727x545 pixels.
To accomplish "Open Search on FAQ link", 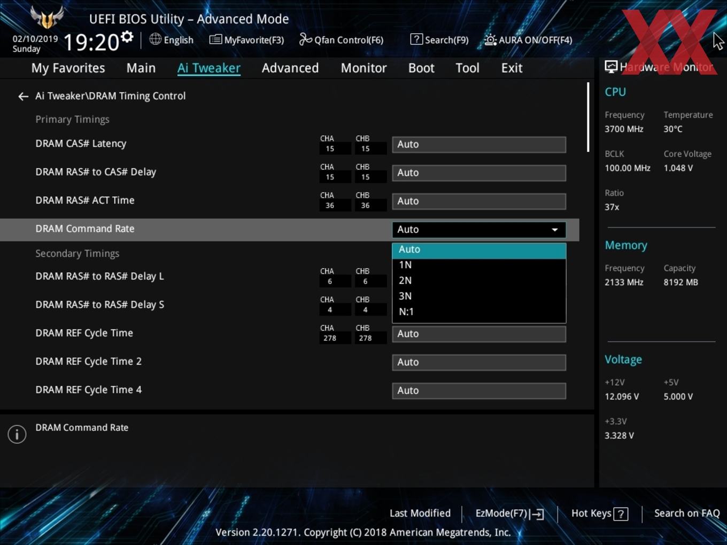I will [687, 513].
